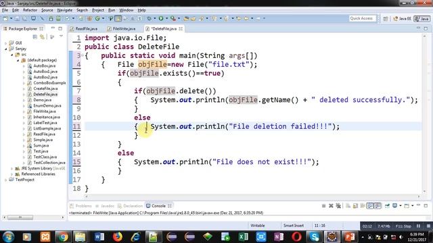Click the Debug bug icon in toolbar
The height and width of the screenshot is (243, 433).
point(149,18)
